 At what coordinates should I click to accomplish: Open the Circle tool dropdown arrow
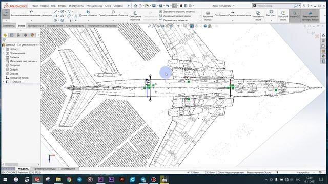(x=65, y=12)
